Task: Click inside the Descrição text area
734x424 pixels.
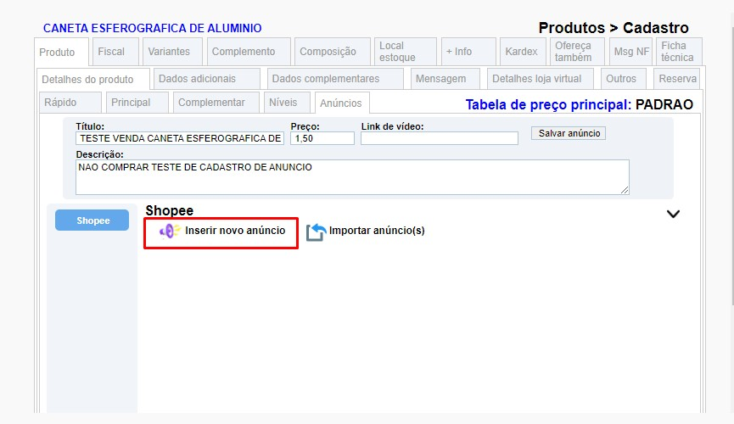Action: click(352, 177)
